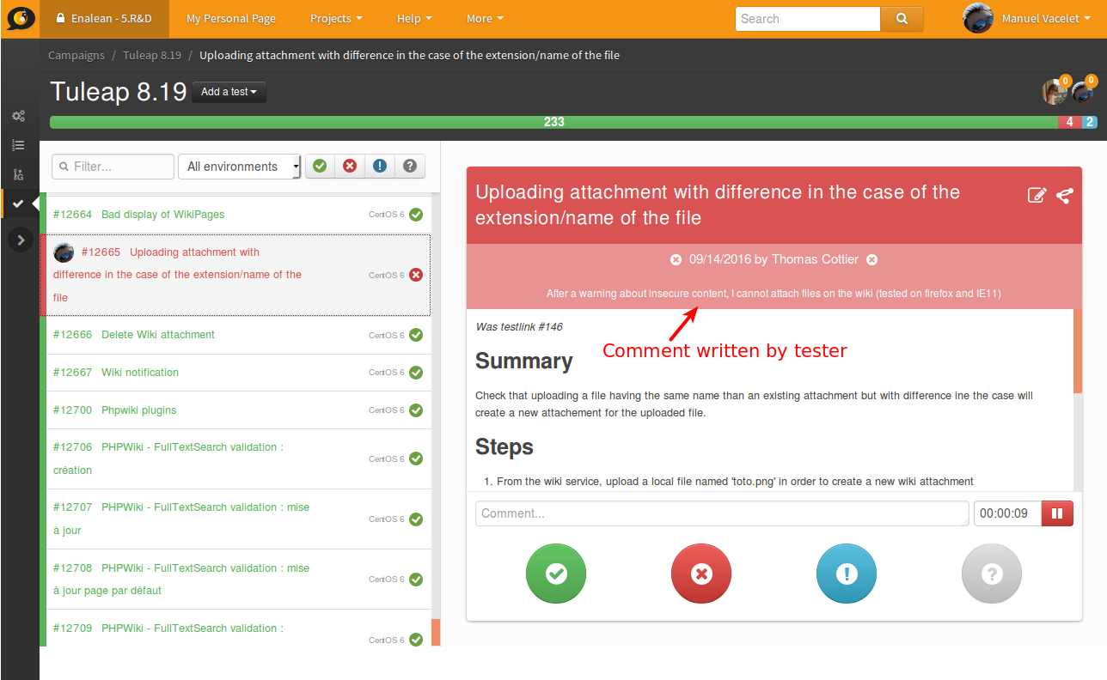This screenshot has width=1107, height=680.
Task: Open the list sidebar icon
Action: [x=18, y=145]
